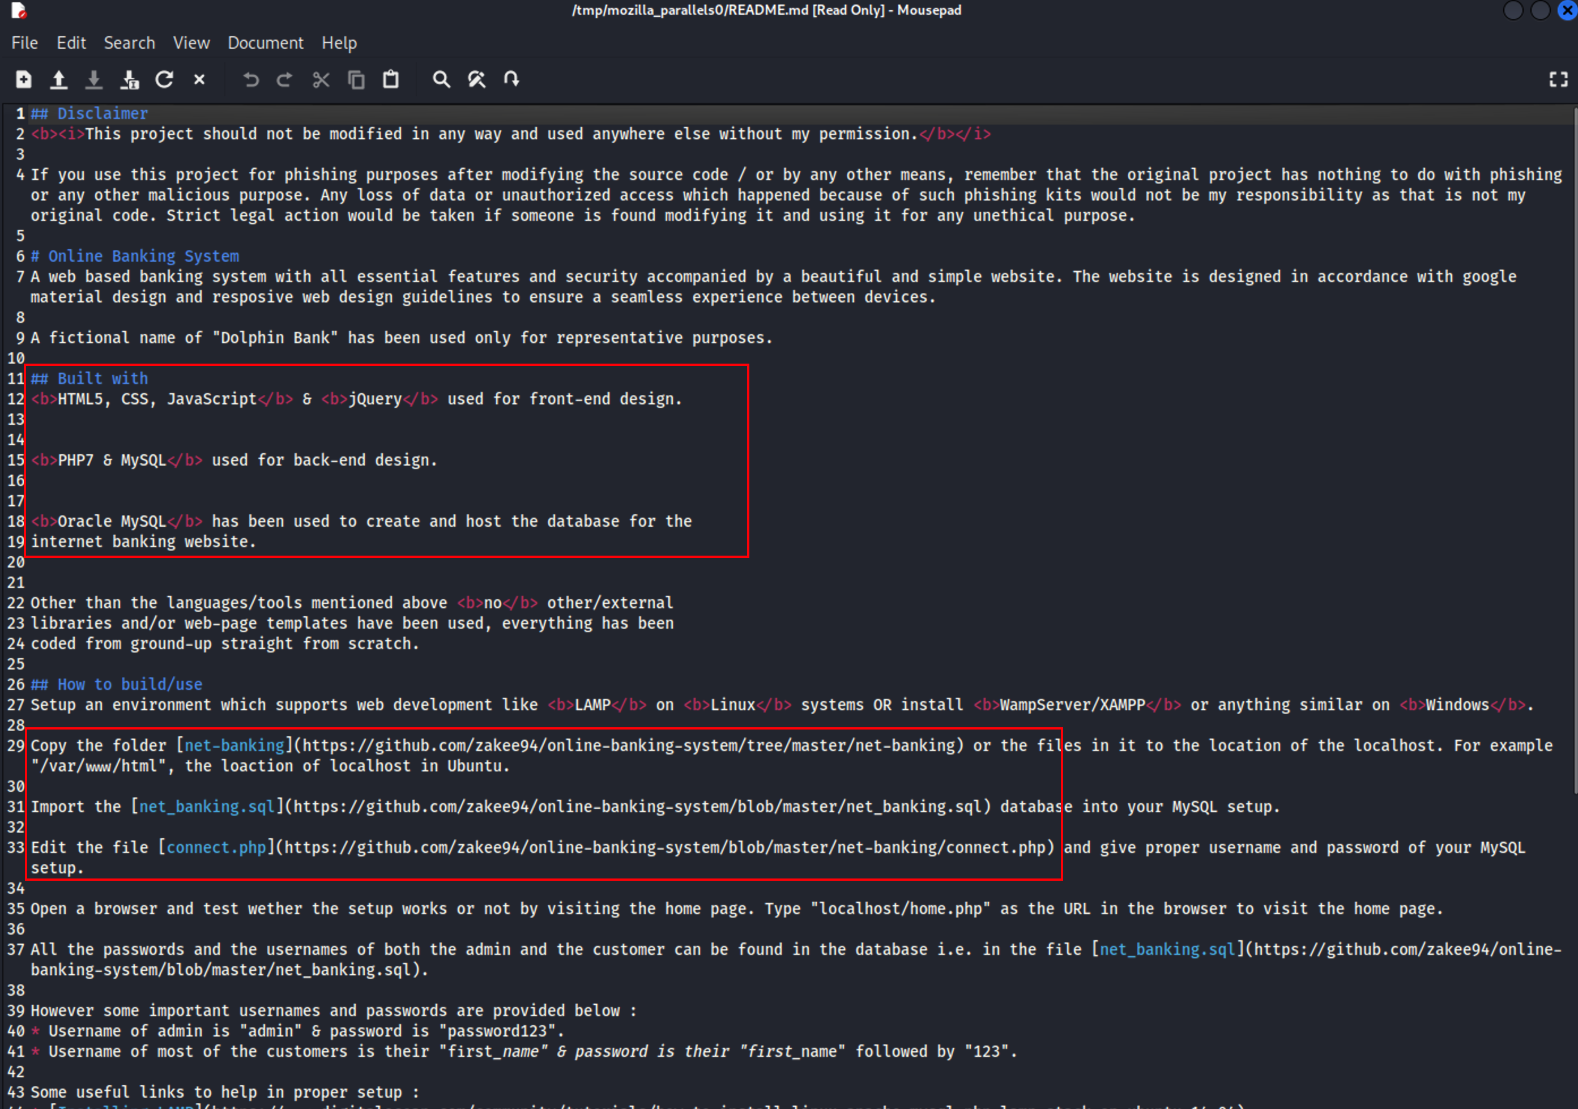
Task: Reload the file with the circular arrow icon
Action: [164, 80]
